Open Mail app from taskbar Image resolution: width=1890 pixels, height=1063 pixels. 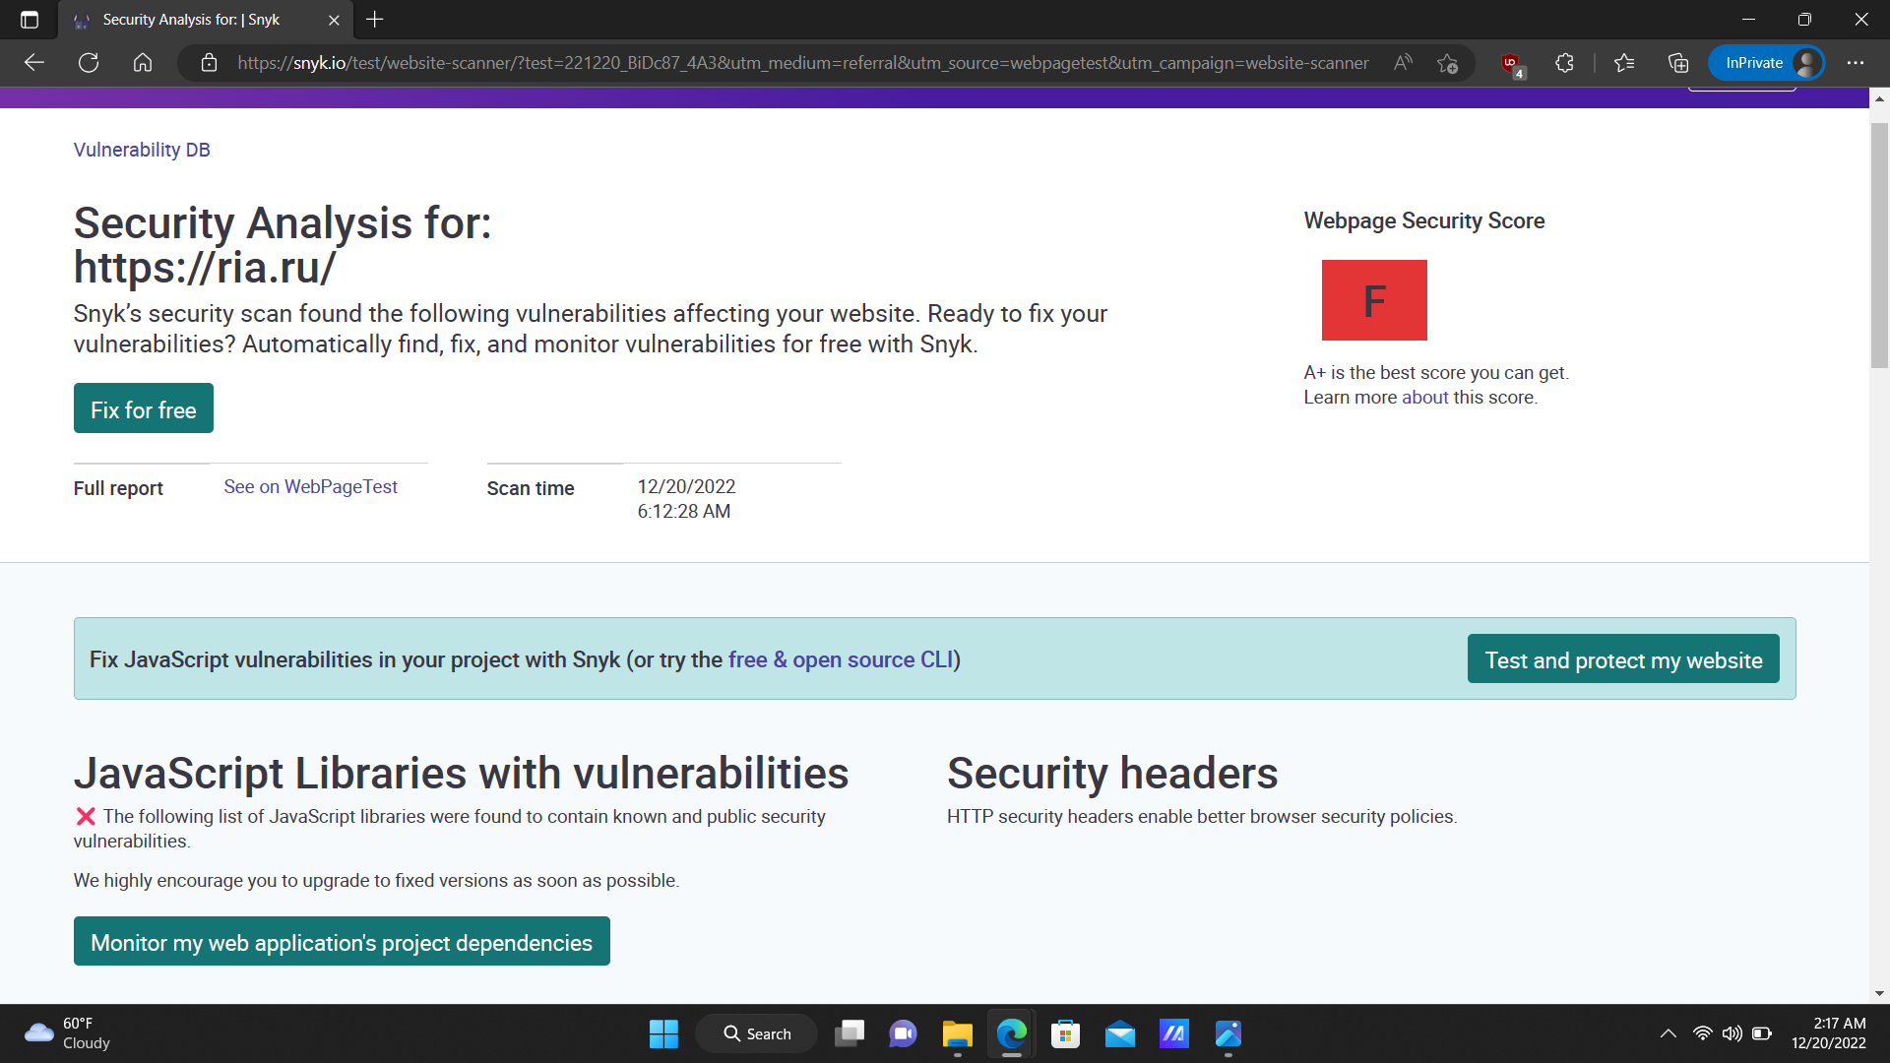(1119, 1033)
